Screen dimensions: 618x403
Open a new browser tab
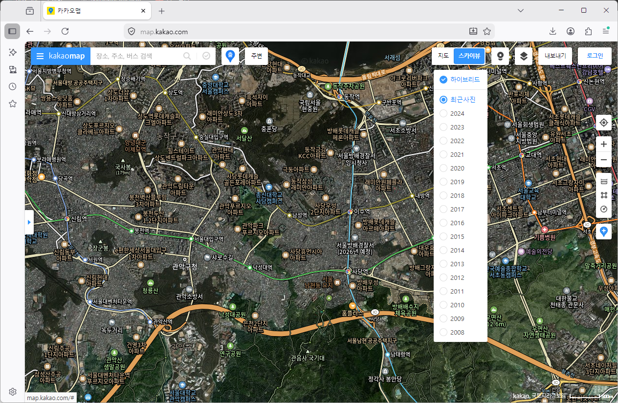tap(162, 11)
